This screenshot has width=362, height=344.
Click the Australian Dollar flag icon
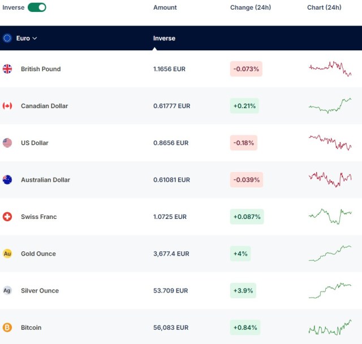(7, 179)
